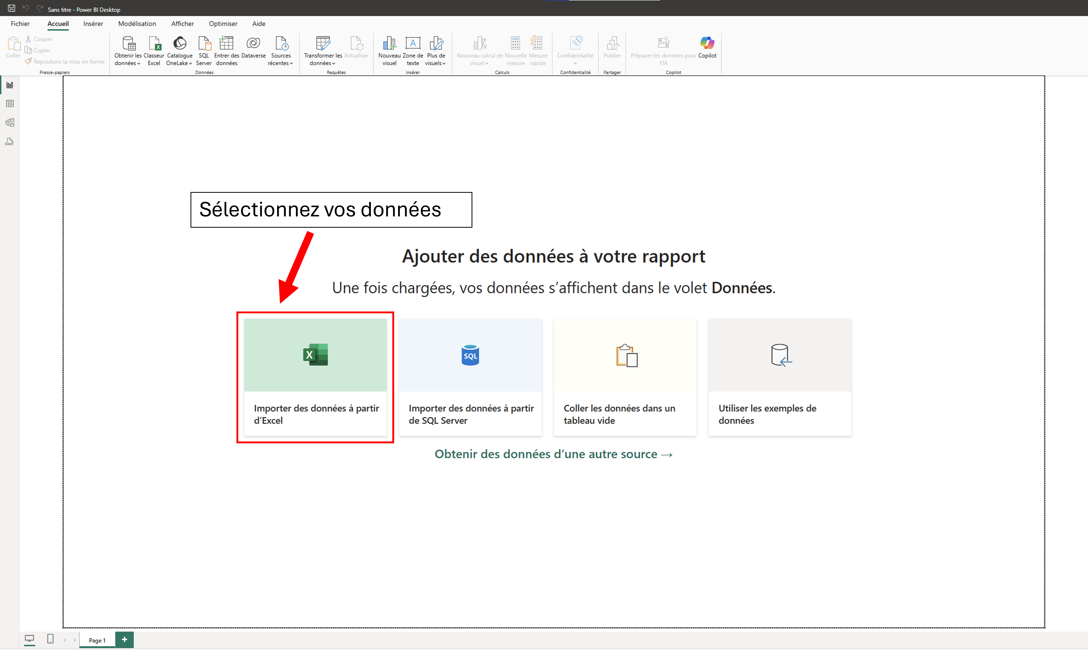Save the report with the save icon
The image size is (1088, 650).
[x=11, y=8]
